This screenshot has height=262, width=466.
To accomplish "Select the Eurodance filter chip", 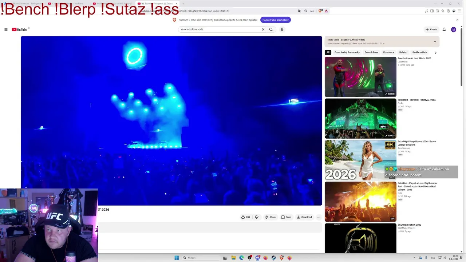I will [389, 52].
